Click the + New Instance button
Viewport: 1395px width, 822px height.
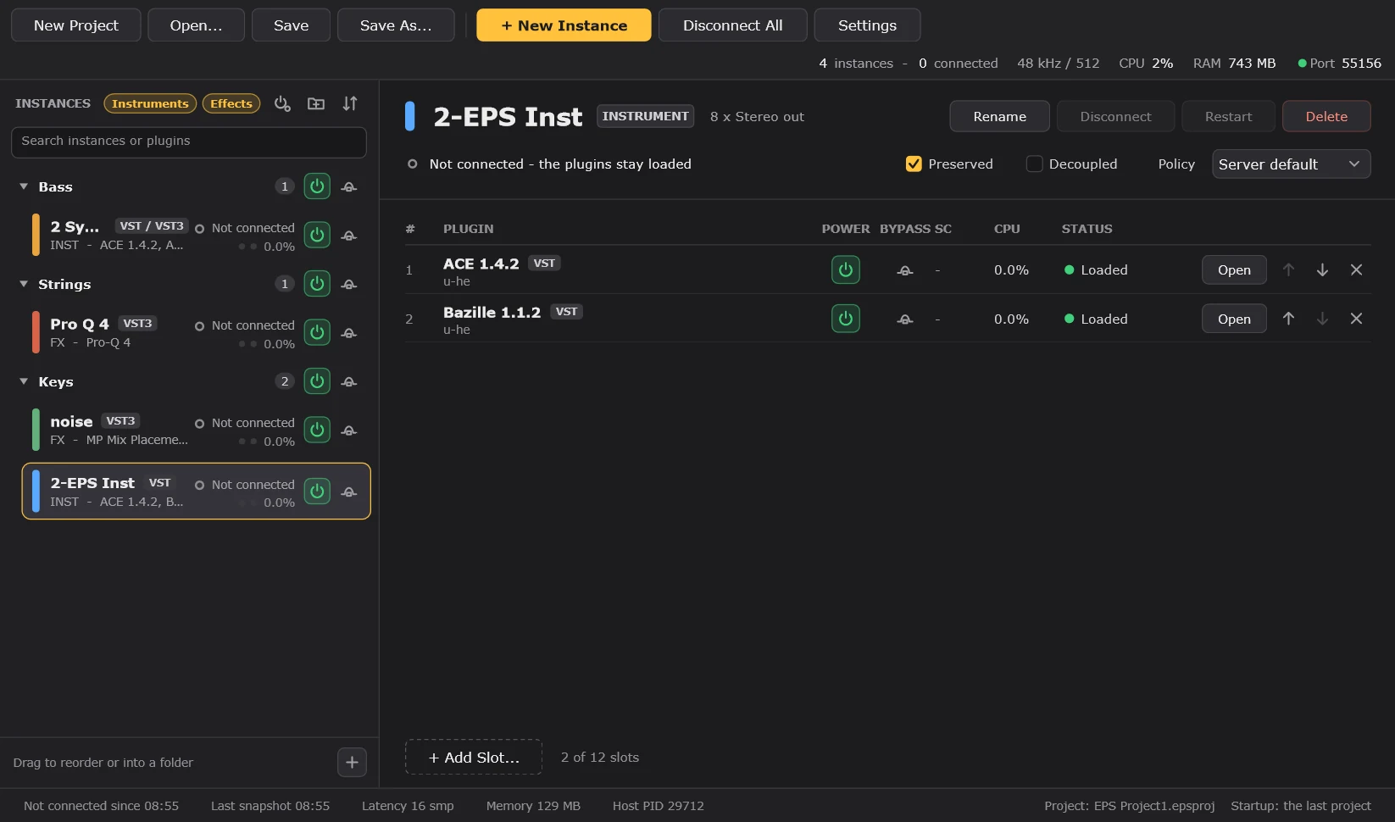564,25
